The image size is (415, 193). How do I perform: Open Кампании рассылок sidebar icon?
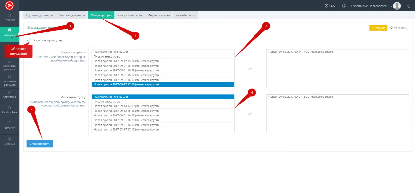[x=10, y=80]
